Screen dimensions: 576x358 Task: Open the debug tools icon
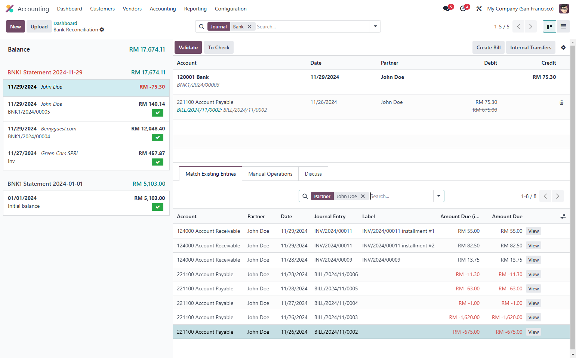point(479,9)
